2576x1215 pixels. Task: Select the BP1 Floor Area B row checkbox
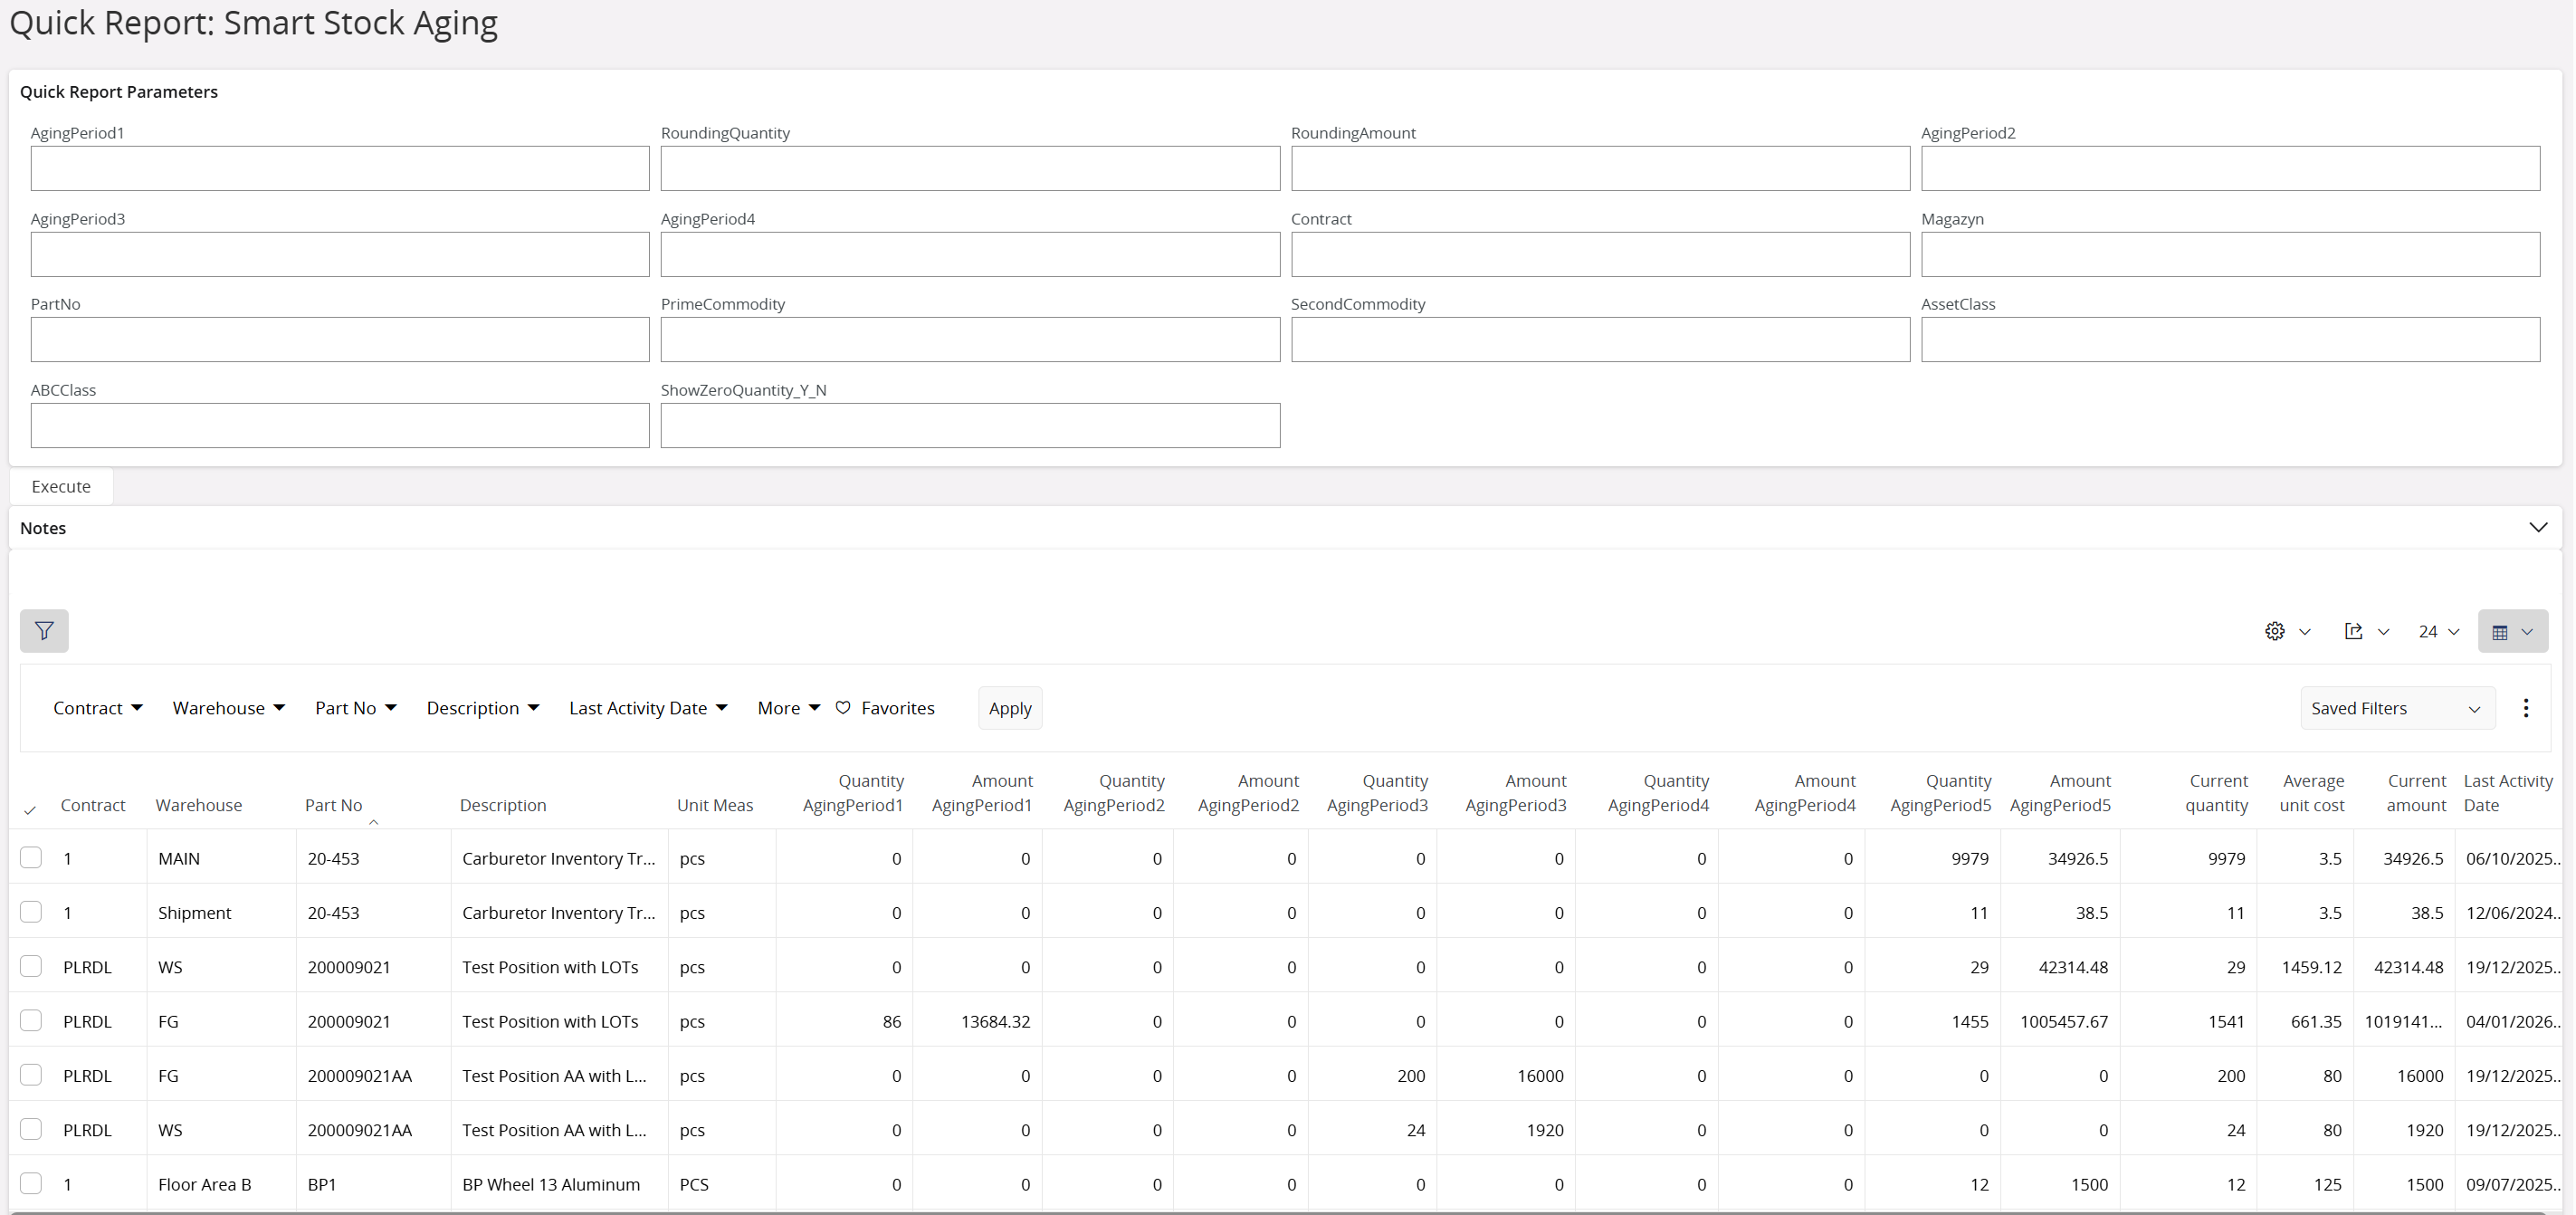click(x=31, y=1184)
